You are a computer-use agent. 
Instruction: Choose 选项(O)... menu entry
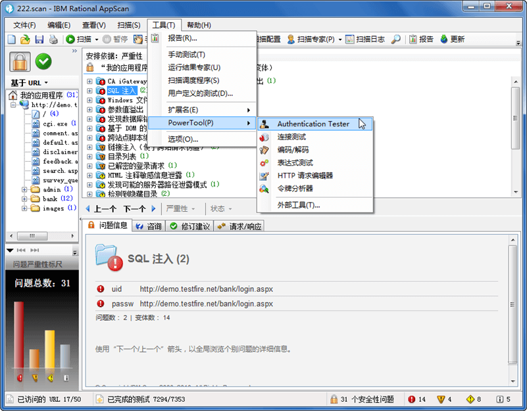[x=202, y=139]
